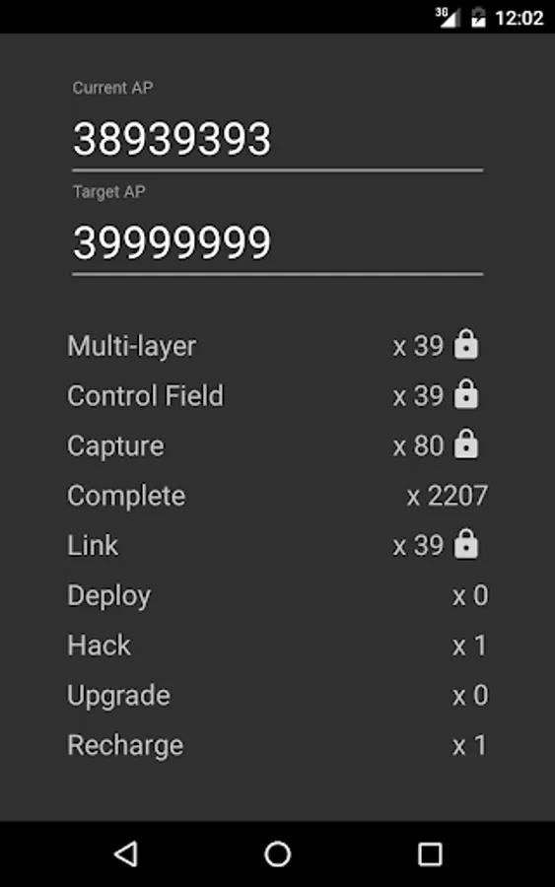This screenshot has height=887, width=555.
Task: Tap the Capture count x 80
Action: 418,445
